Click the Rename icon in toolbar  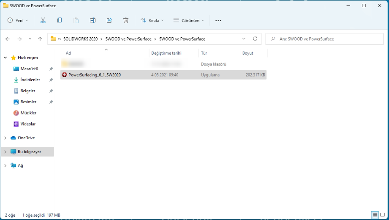click(x=92, y=20)
